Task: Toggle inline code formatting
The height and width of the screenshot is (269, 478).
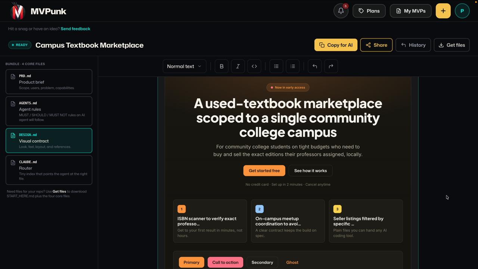Action: pos(254,66)
